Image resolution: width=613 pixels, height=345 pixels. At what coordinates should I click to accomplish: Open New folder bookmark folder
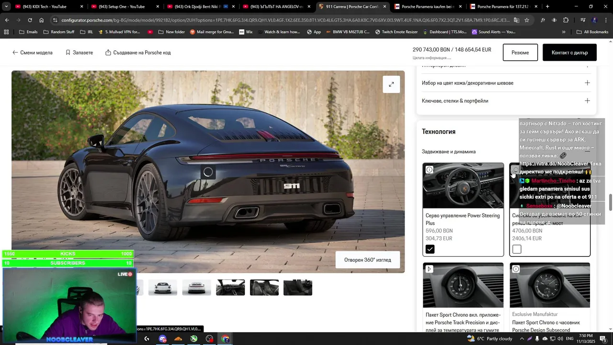click(x=171, y=32)
